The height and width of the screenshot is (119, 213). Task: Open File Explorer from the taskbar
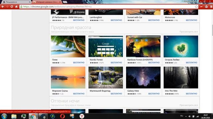[x=14, y=116]
